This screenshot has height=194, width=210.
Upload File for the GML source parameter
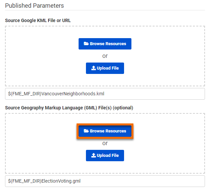coord(105,156)
